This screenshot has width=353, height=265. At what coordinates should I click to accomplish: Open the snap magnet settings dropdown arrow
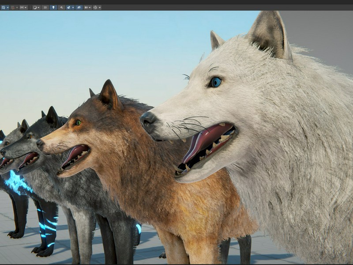[x=17, y=8]
